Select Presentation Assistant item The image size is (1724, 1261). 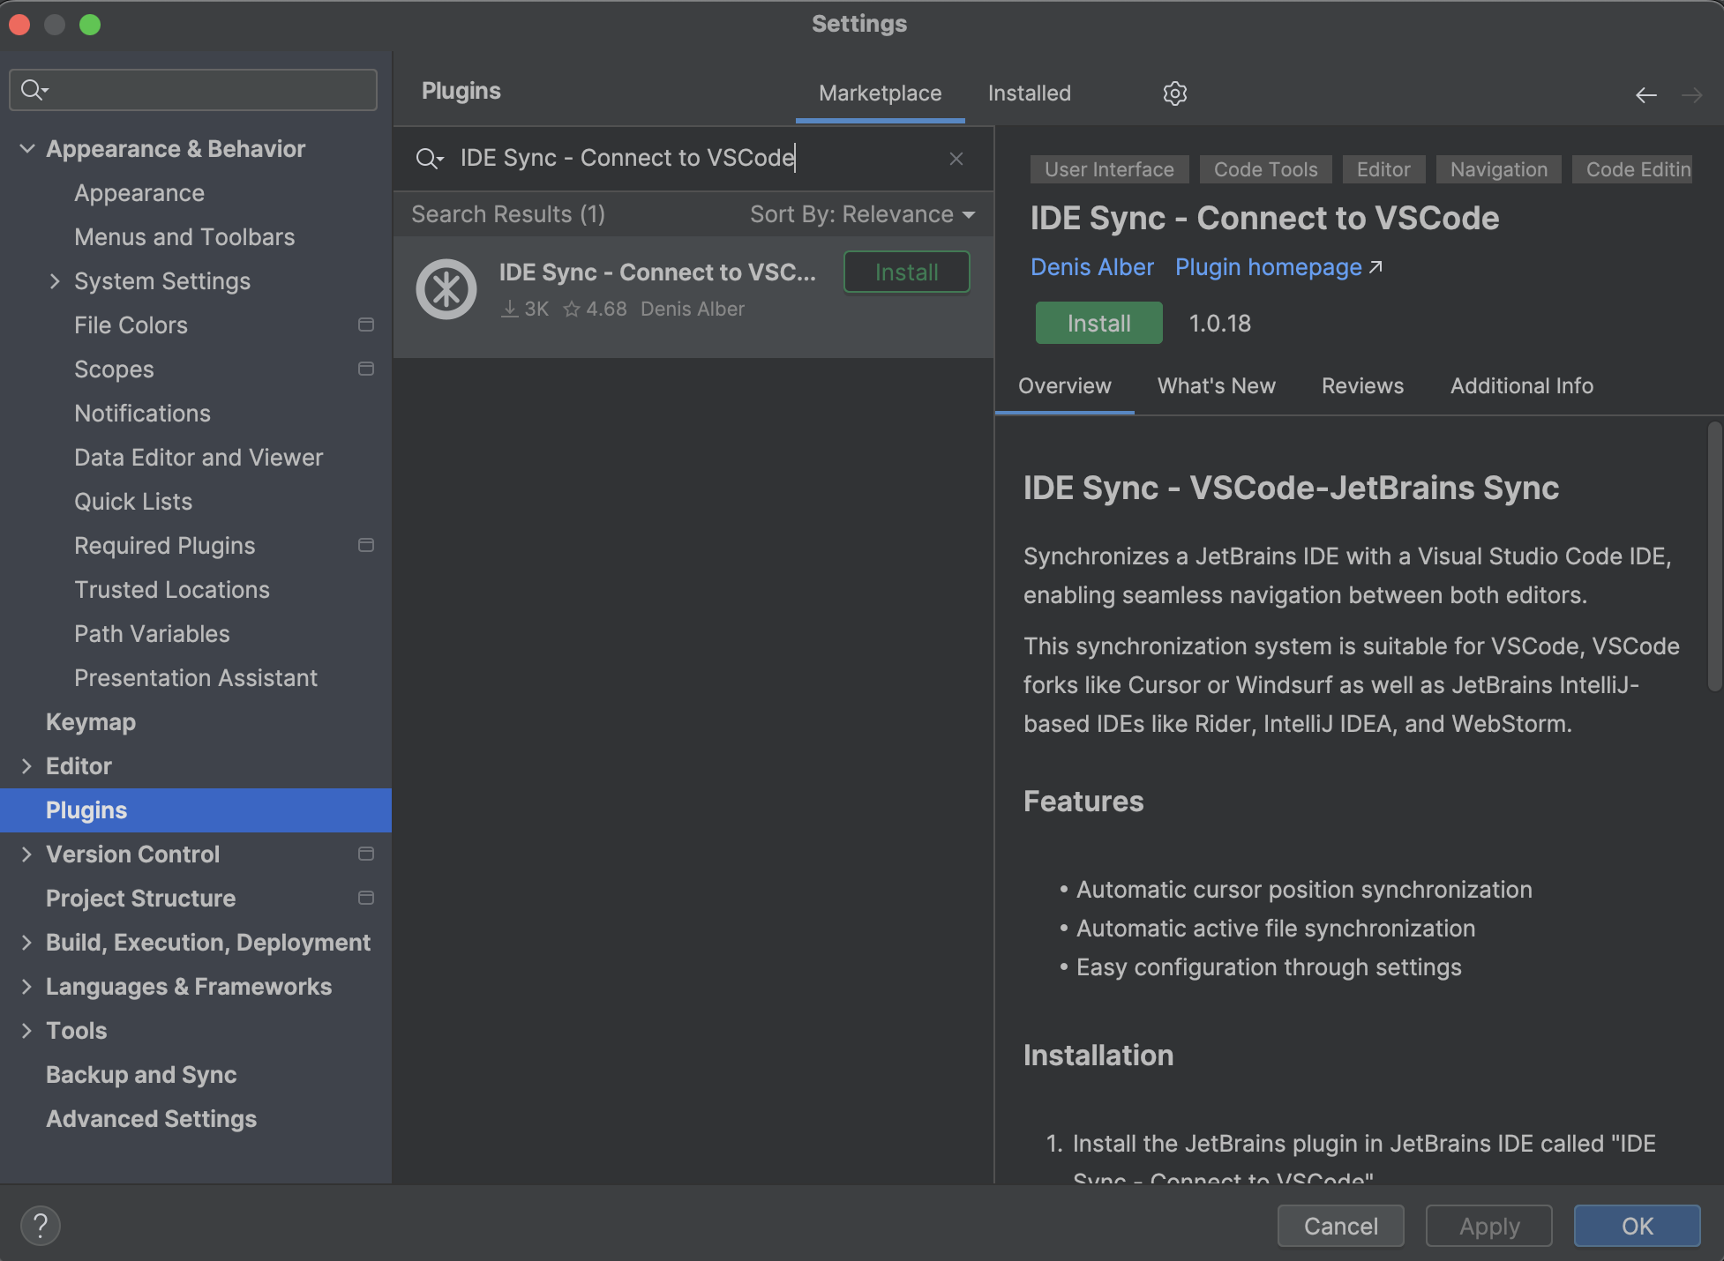click(196, 678)
